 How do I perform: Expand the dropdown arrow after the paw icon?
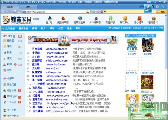point(105,12)
